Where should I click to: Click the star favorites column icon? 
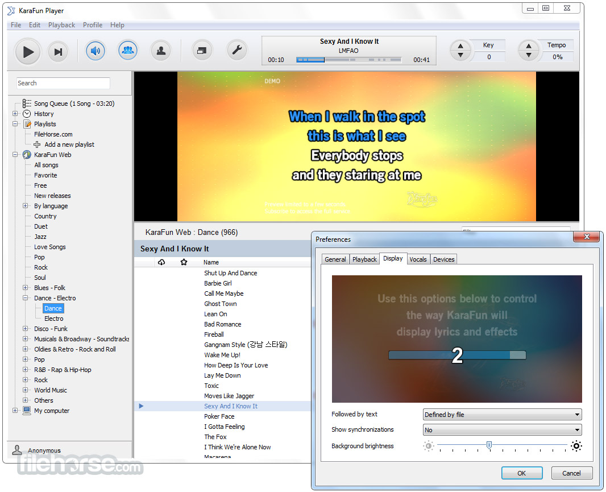click(184, 262)
